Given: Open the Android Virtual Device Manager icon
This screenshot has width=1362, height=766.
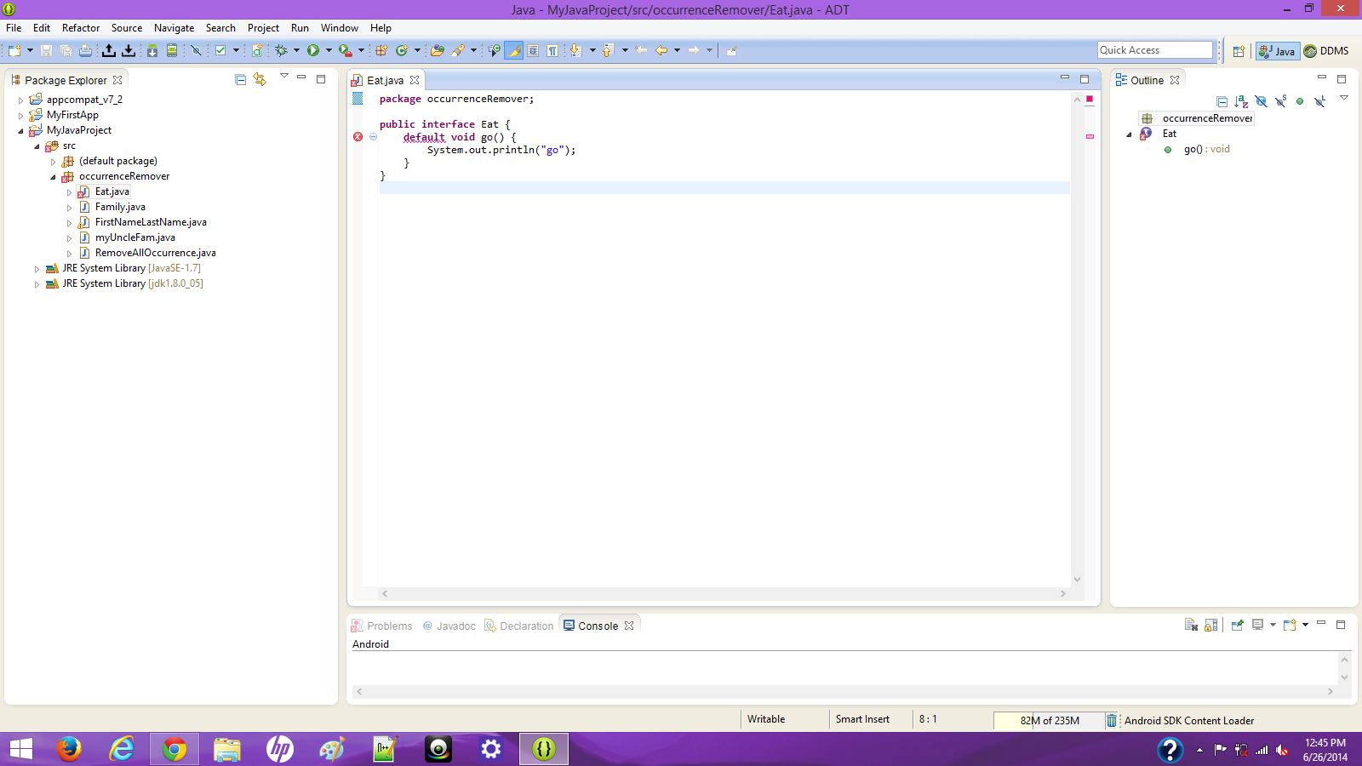Looking at the screenshot, I should pos(172,50).
